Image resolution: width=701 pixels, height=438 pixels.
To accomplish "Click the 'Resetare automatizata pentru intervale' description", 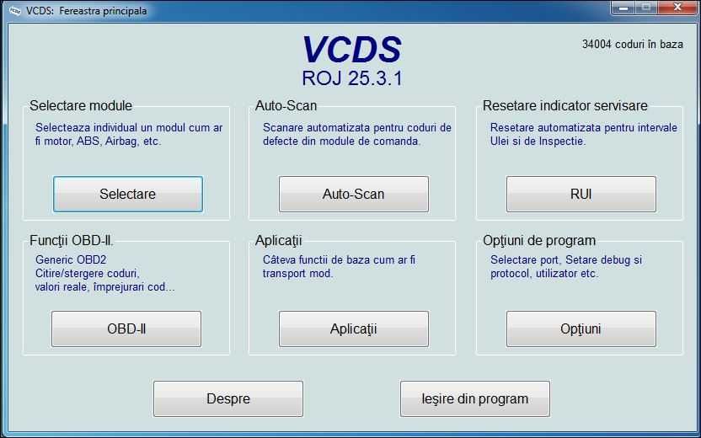I will click(583, 134).
